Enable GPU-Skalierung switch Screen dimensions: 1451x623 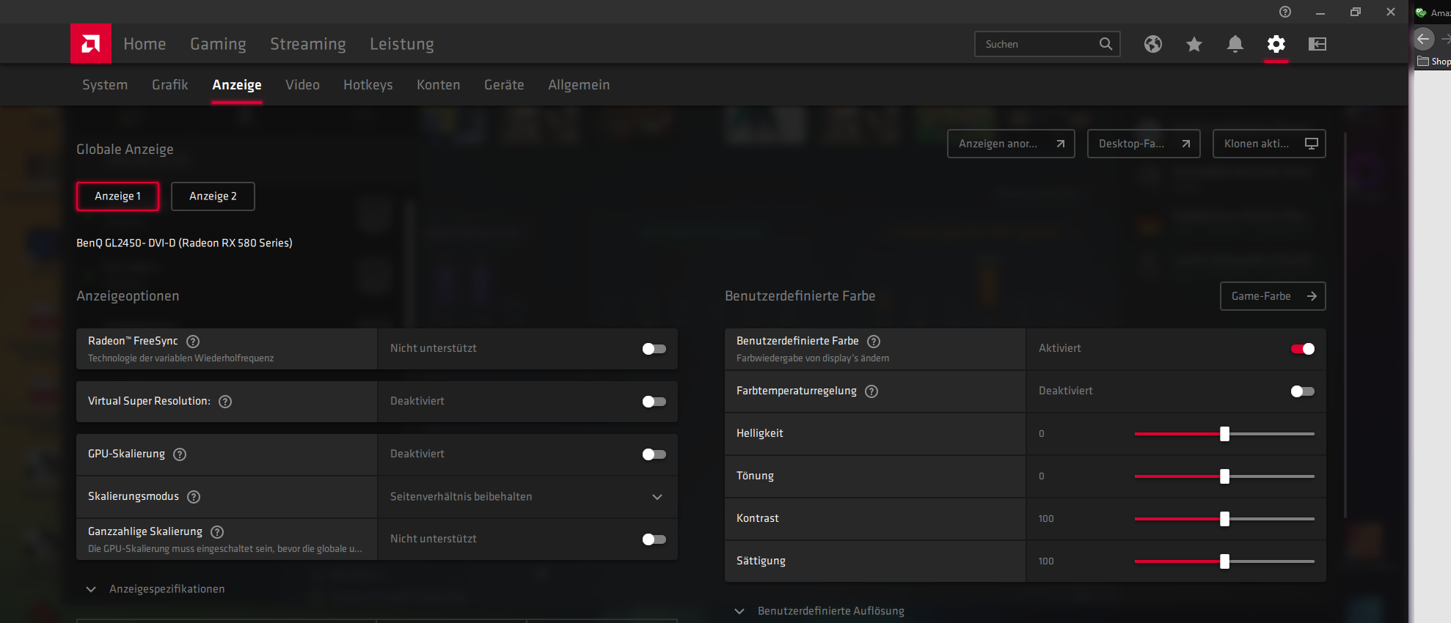[x=654, y=454]
